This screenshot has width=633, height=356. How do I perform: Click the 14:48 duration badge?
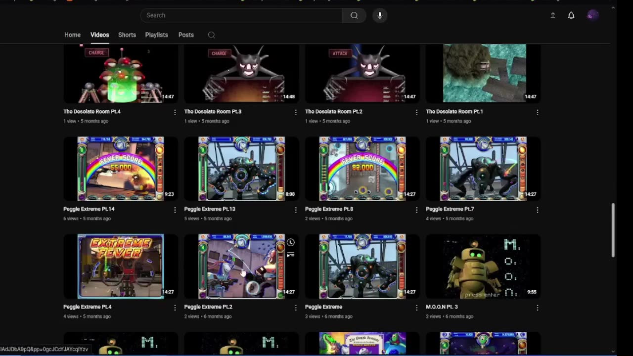(289, 97)
